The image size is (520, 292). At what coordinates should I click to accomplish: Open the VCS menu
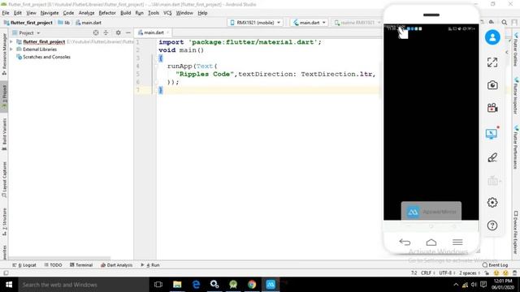click(167, 13)
